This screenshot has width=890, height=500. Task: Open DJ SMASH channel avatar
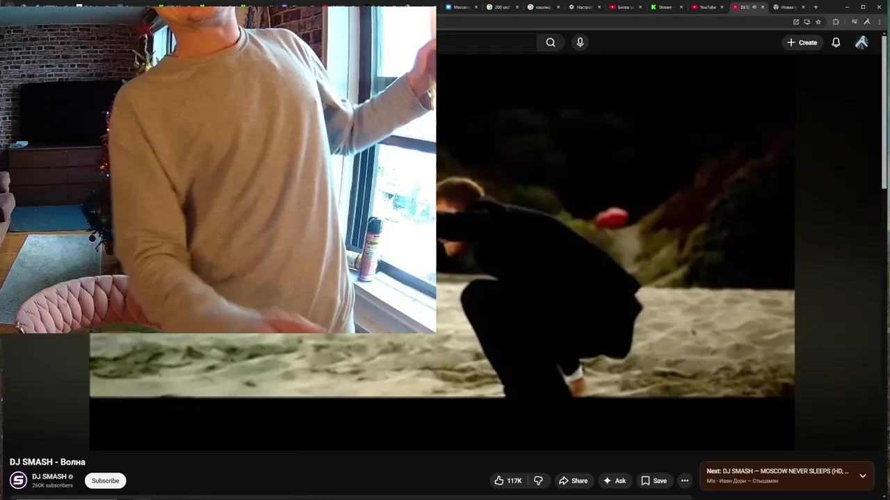tap(19, 480)
